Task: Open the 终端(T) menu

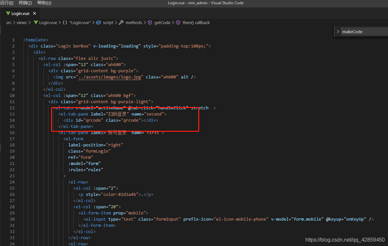Action: (25, 3)
